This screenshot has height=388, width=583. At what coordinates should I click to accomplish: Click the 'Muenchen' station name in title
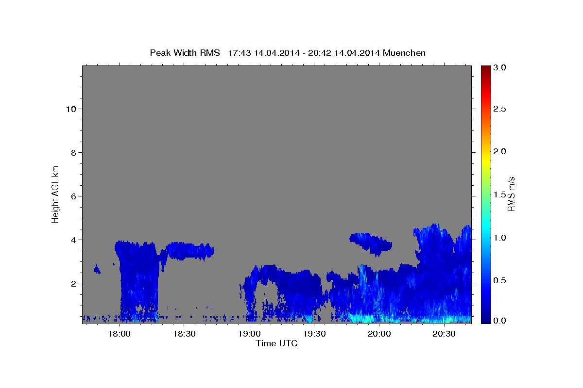pyautogui.click(x=404, y=53)
